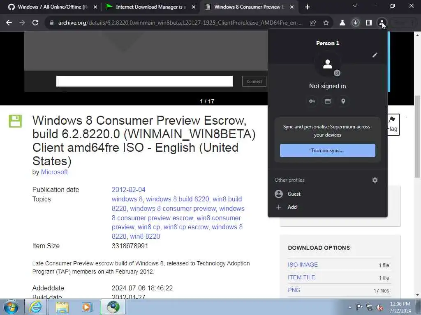Click the '1 / 17' image counter
421x315 pixels.
(207, 101)
